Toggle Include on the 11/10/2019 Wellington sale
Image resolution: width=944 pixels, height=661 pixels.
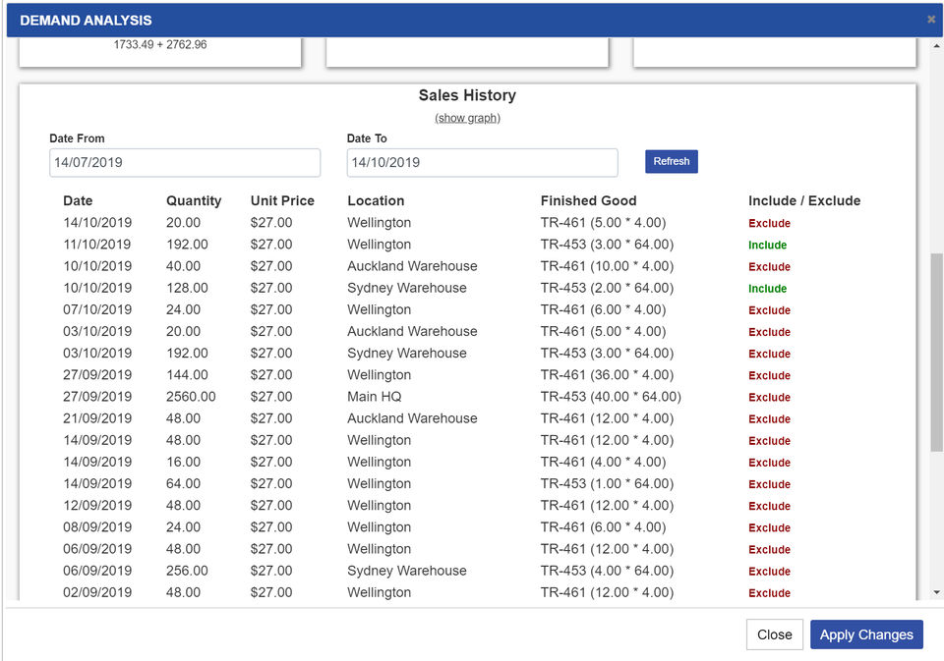coord(767,246)
